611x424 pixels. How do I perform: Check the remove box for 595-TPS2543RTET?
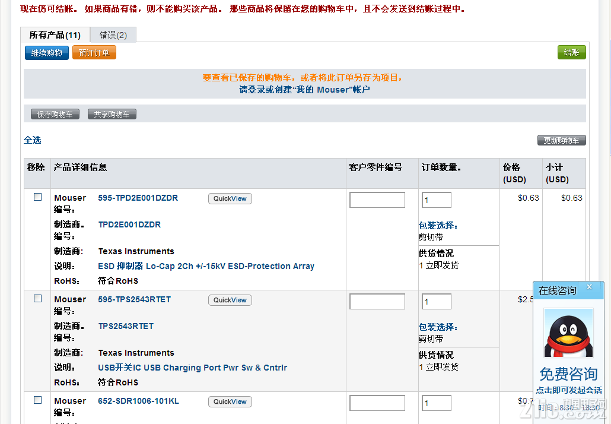(x=38, y=298)
